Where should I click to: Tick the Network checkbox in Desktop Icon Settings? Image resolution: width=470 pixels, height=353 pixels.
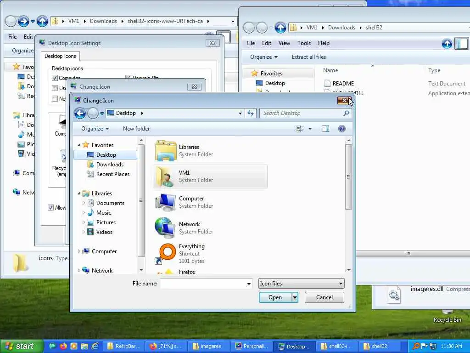tap(55, 98)
